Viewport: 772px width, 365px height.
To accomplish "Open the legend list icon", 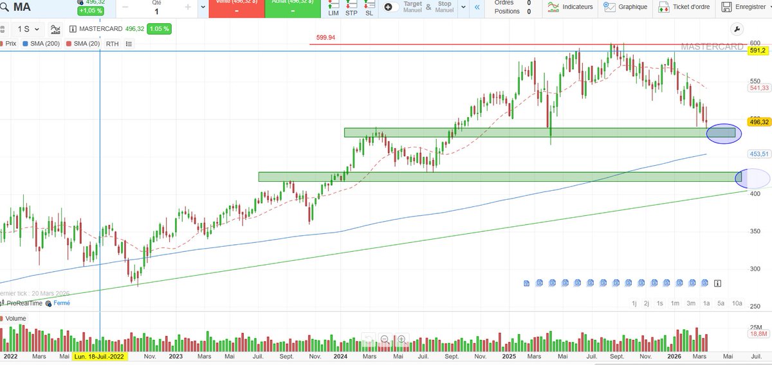I will point(129,44).
